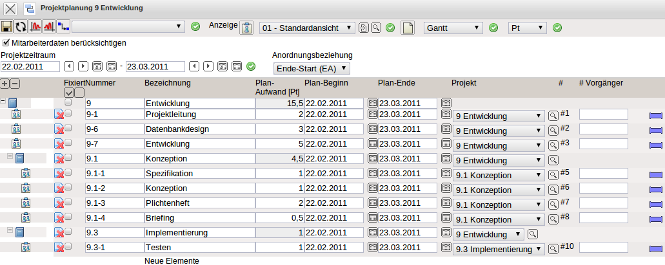Open second calendar icon after project end date
This screenshot has height=265, width=665.
(237, 66)
